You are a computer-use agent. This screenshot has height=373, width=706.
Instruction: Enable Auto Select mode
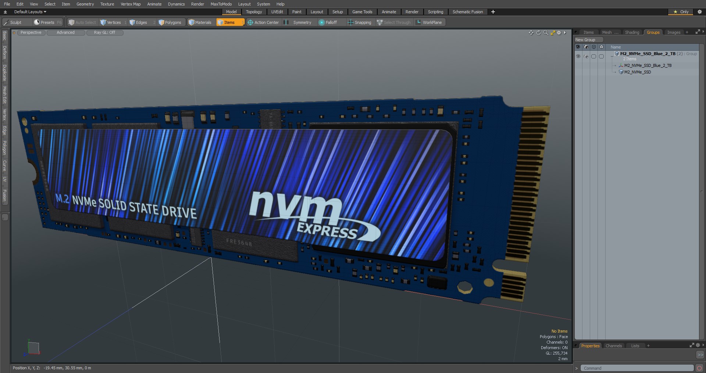[x=82, y=22]
